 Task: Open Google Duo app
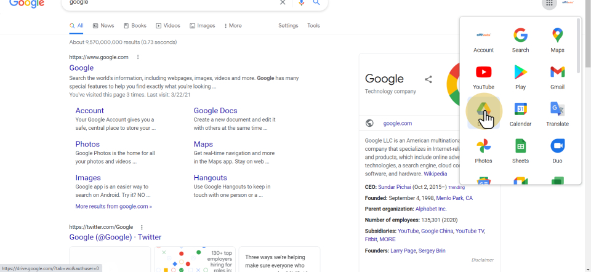[557, 146]
